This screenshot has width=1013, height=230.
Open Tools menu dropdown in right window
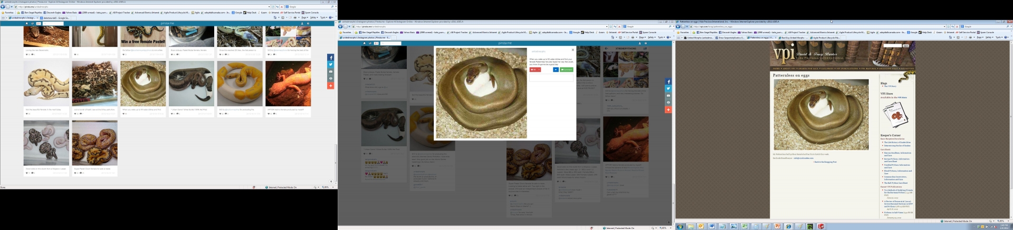[999, 37]
